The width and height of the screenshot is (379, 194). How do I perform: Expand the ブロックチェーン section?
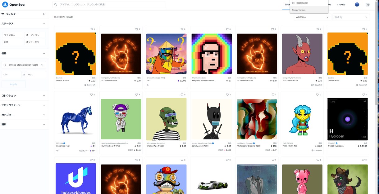tap(24, 105)
